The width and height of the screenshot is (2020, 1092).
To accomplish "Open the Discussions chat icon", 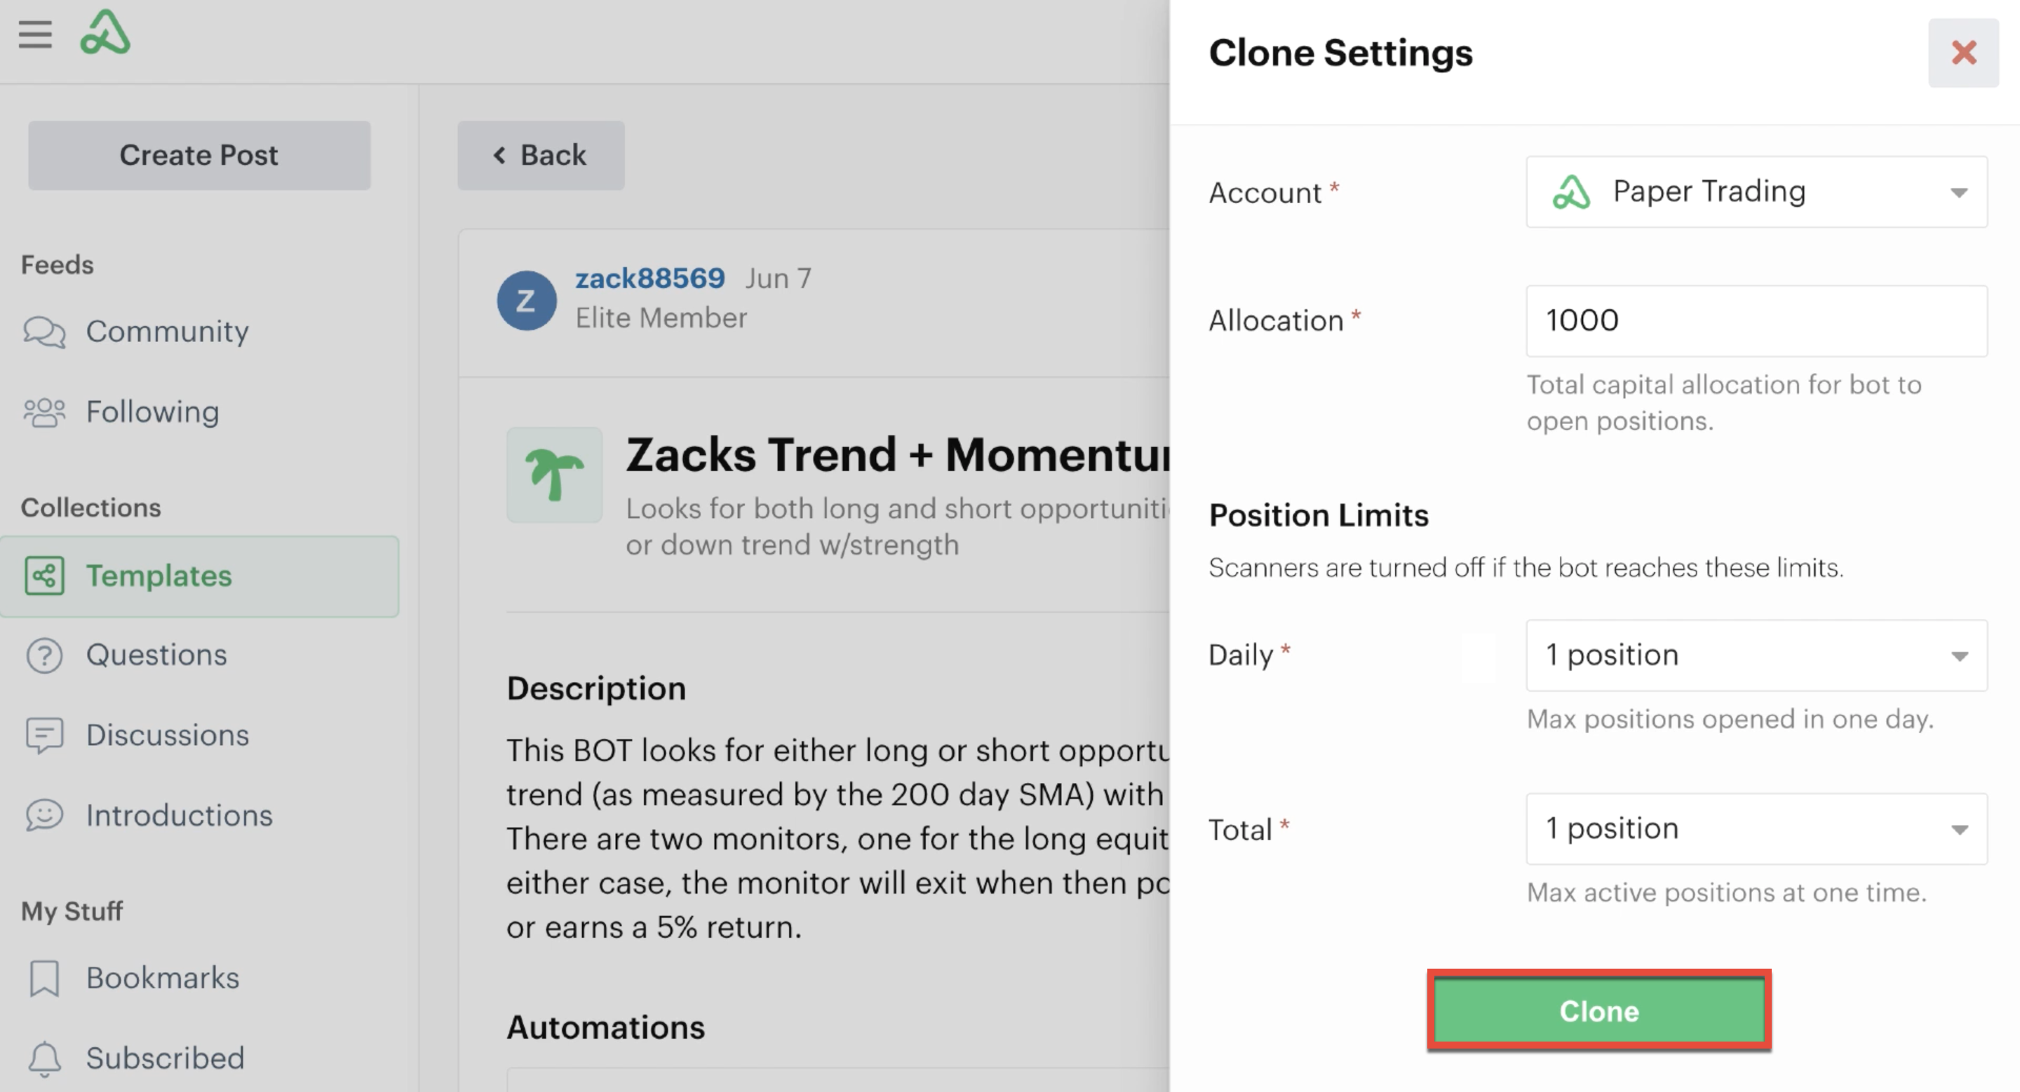I will (x=45, y=737).
